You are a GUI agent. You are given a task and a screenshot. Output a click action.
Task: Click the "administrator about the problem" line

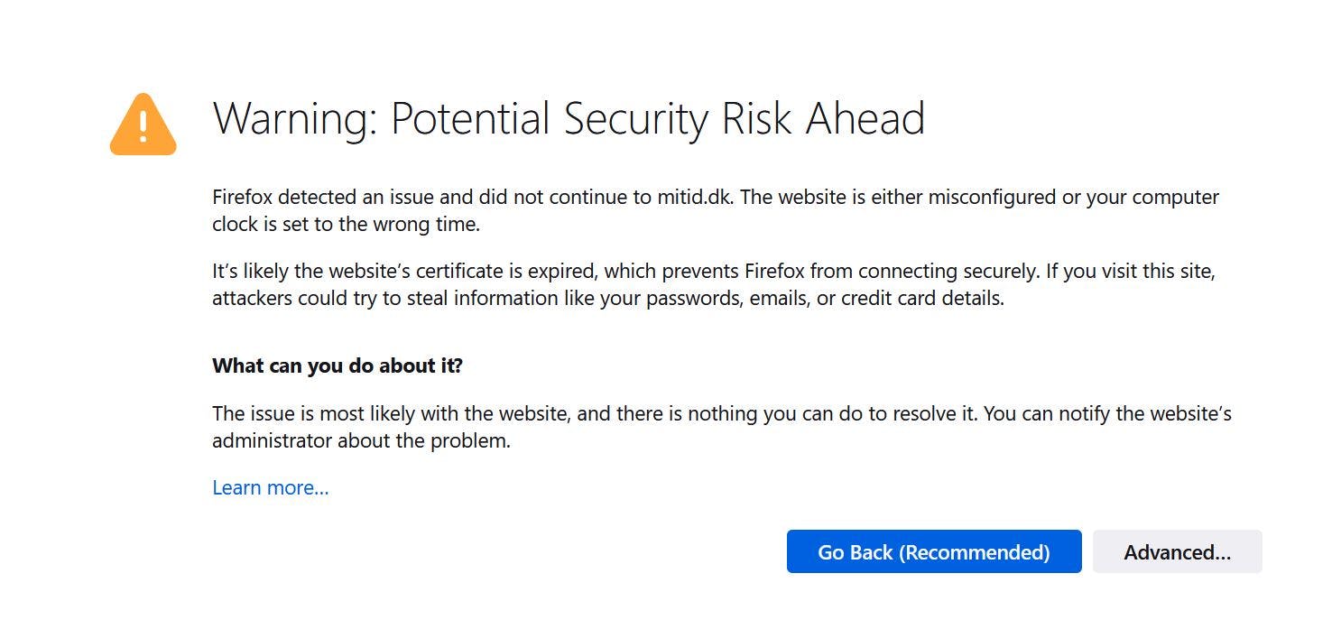(361, 442)
